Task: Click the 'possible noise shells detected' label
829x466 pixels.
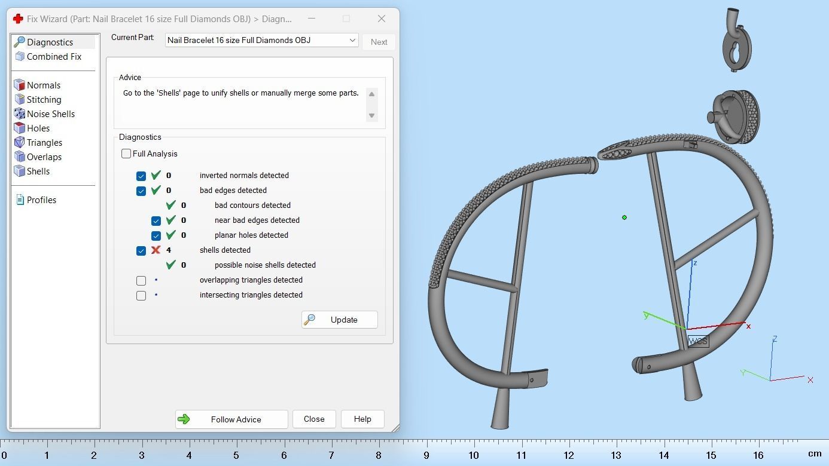Action: (265, 265)
